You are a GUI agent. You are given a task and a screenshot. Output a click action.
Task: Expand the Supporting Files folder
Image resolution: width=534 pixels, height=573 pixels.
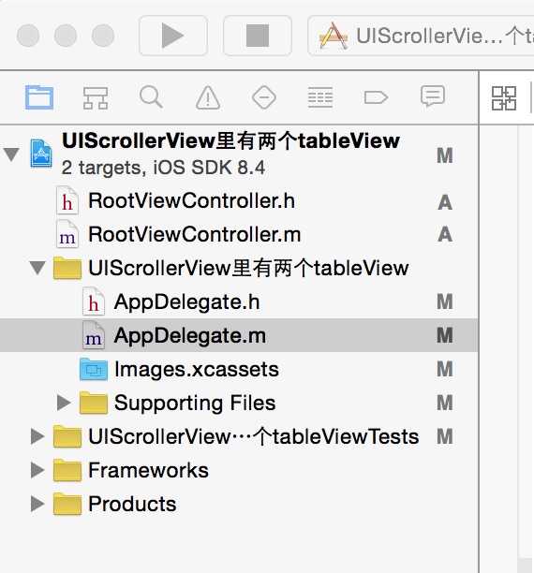(64, 403)
